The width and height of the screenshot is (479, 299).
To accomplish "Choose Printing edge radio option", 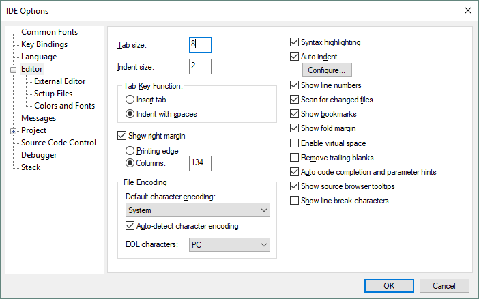I will click(130, 150).
